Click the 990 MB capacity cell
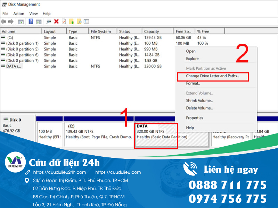The width and height of the screenshot is (278, 208). [x=151, y=49]
